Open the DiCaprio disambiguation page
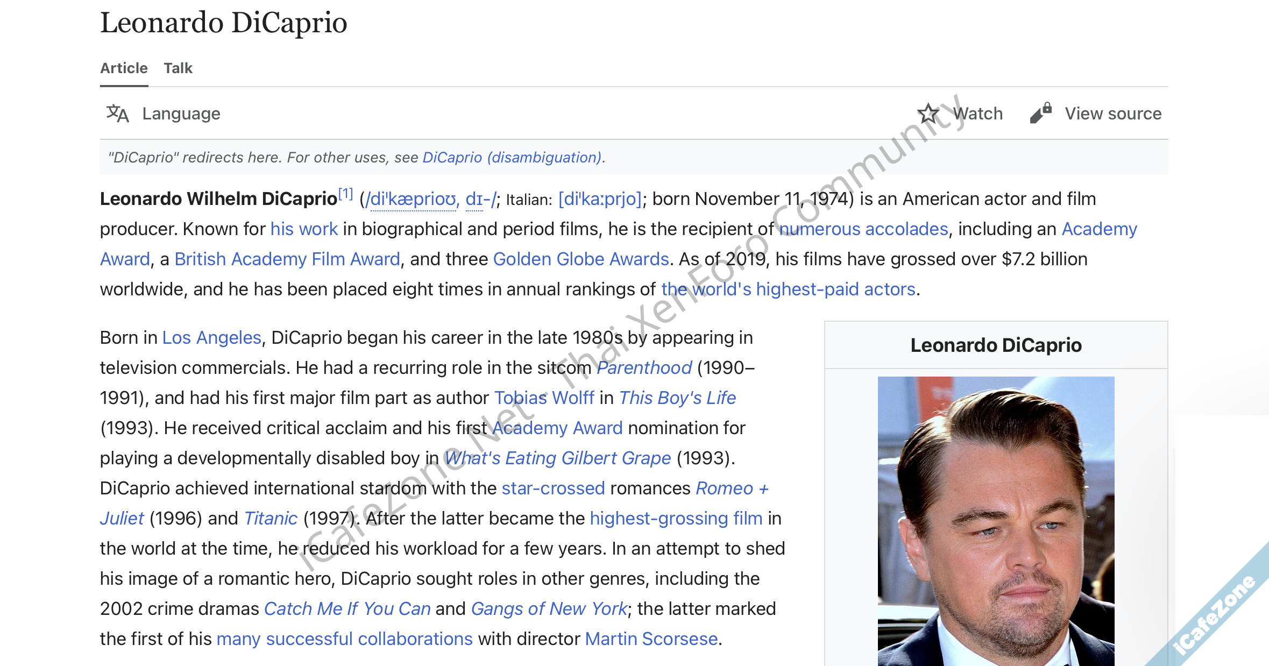The image size is (1269, 666). [511, 157]
